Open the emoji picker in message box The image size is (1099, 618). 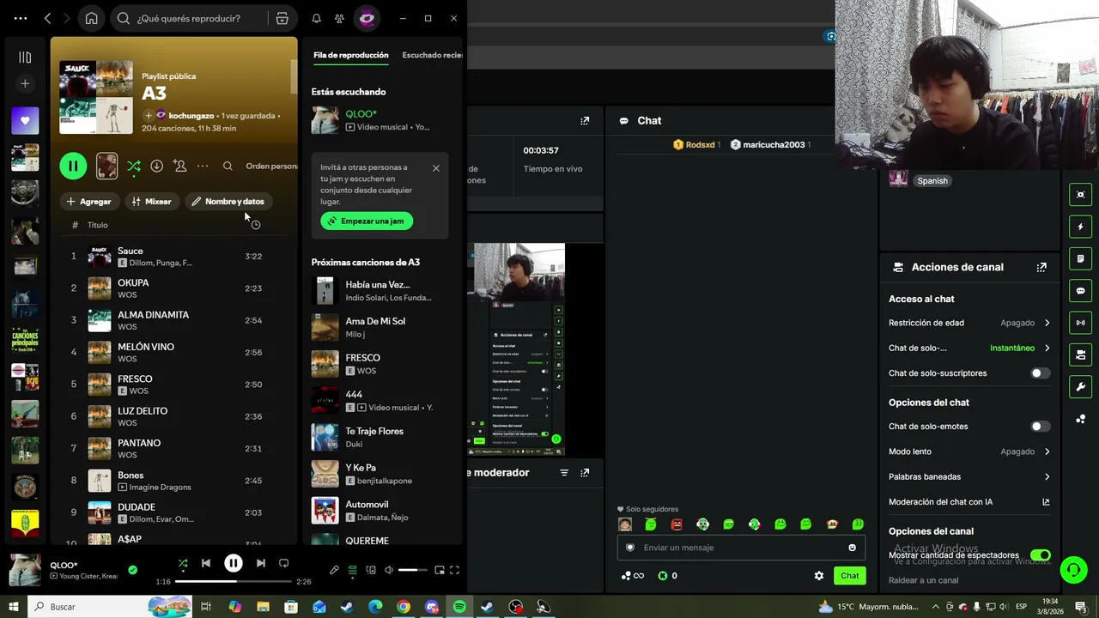click(x=852, y=548)
